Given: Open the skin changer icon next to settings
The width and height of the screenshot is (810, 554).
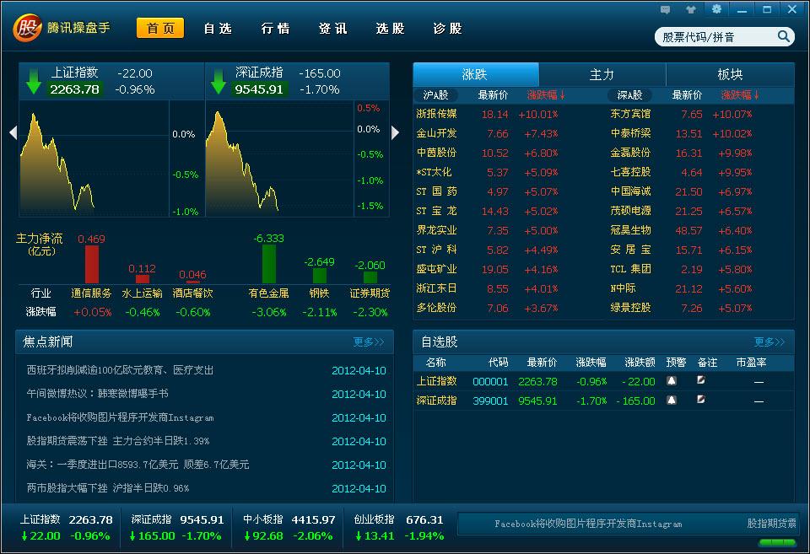Looking at the screenshot, I should click(x=693, y=8).
